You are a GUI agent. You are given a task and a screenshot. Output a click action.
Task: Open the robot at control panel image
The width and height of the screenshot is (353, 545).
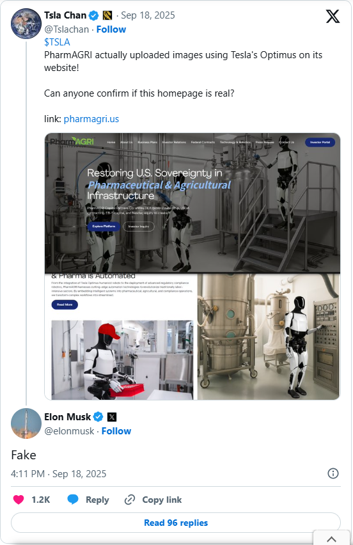[269, 336]
